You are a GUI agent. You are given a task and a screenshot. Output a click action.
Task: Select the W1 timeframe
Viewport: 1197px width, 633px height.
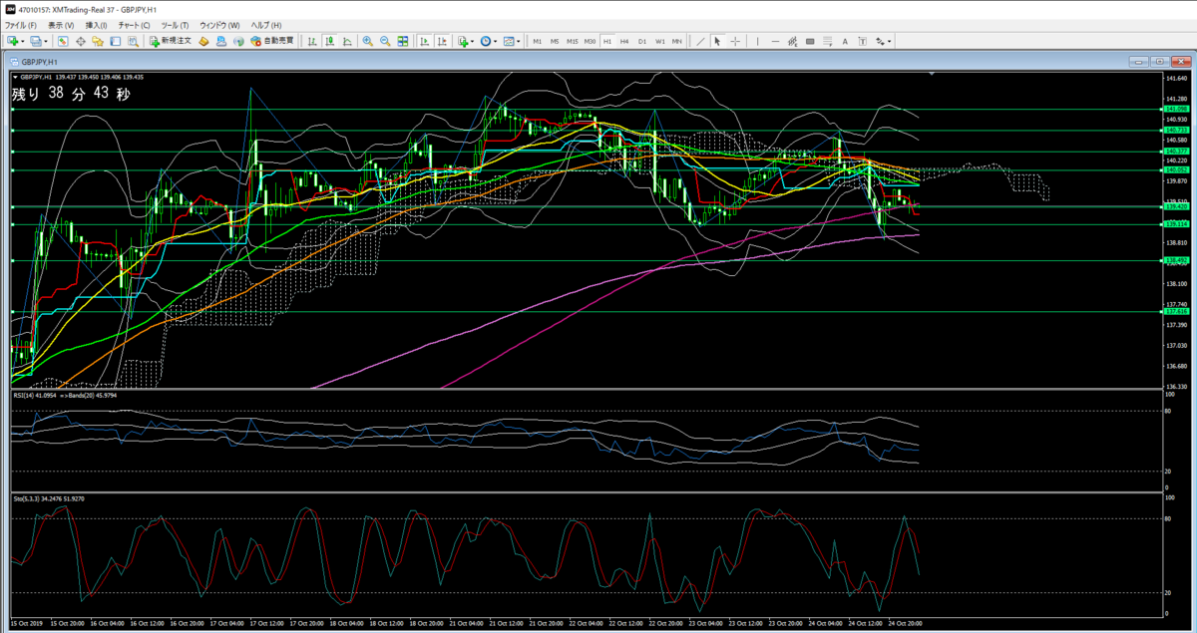660,41
